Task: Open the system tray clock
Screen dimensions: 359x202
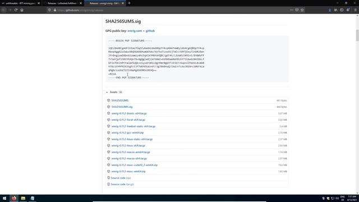Action: 352,198
